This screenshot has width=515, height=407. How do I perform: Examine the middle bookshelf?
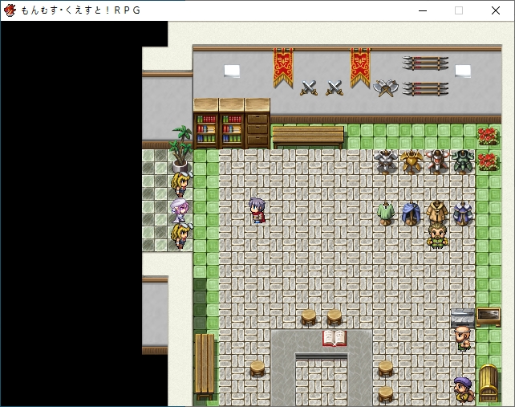pos(232,124)
